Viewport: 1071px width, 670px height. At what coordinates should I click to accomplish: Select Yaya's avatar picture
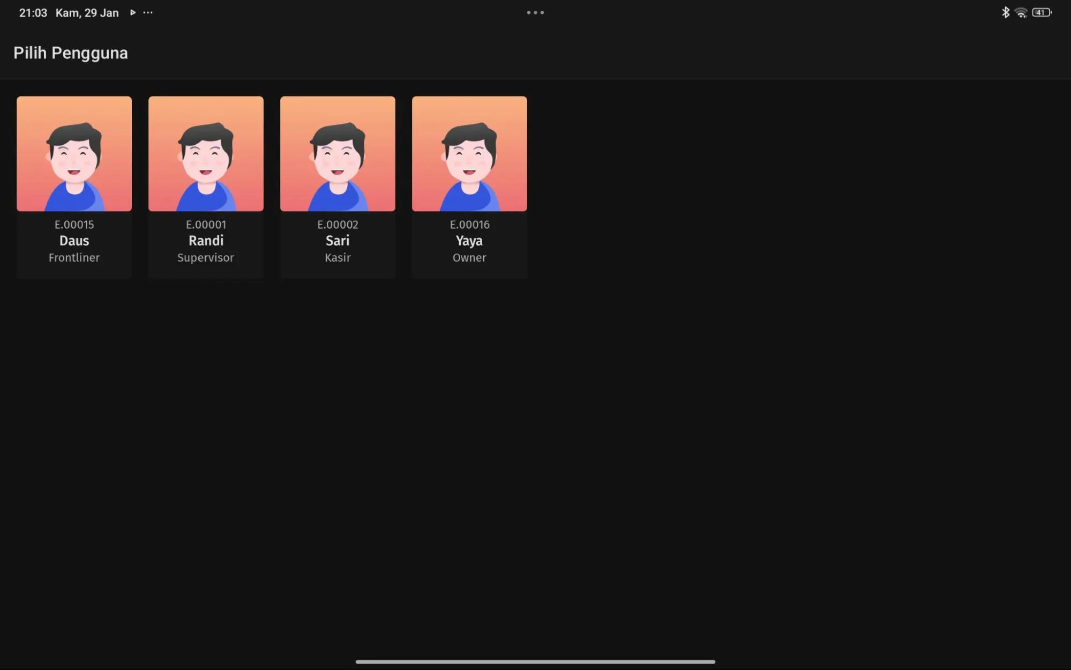[x=469, y=154]
